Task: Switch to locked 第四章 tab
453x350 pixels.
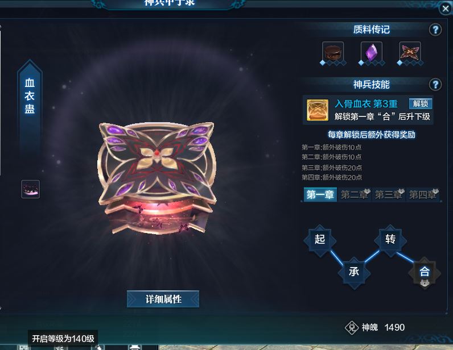Action: coord(423,194)
